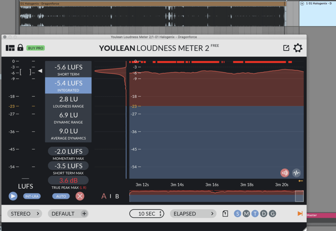Open the layout view selector icon
336x231 pixels.
[10, 48]
